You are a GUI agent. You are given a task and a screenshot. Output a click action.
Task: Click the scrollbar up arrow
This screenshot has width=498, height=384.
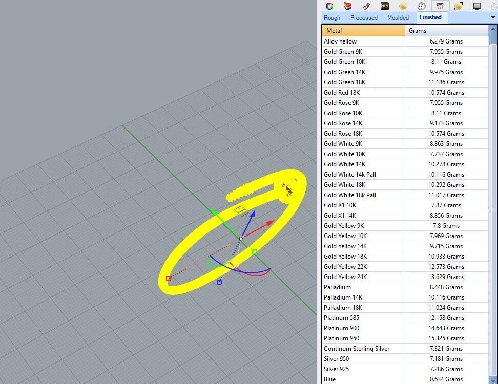pos(493,29)
